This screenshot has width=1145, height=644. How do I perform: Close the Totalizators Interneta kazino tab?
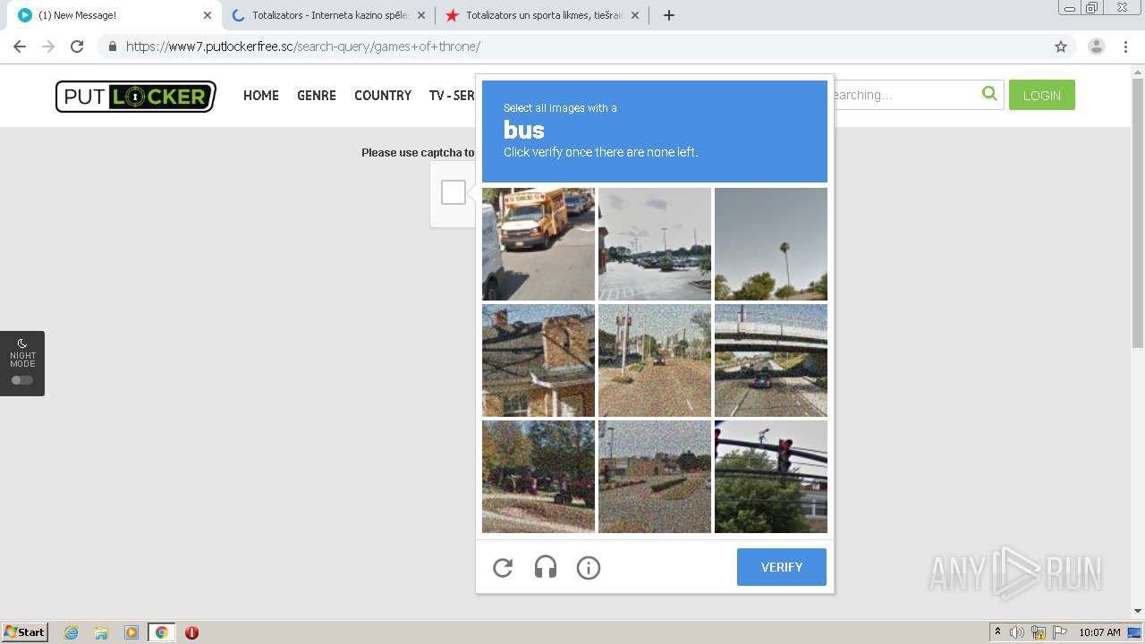pos(421,15)
